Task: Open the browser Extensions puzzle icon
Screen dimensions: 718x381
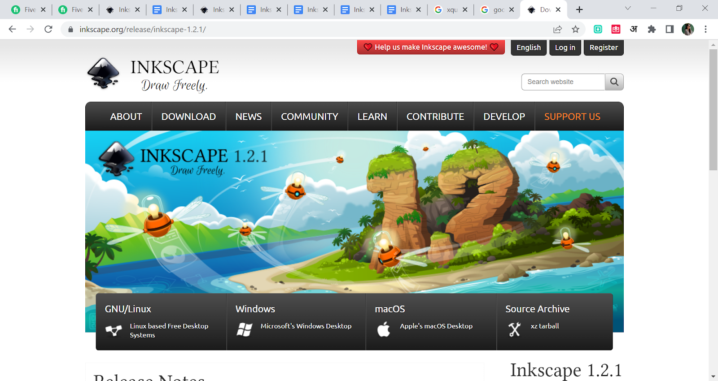Action: pyautogui.click(x=652, y=29)
